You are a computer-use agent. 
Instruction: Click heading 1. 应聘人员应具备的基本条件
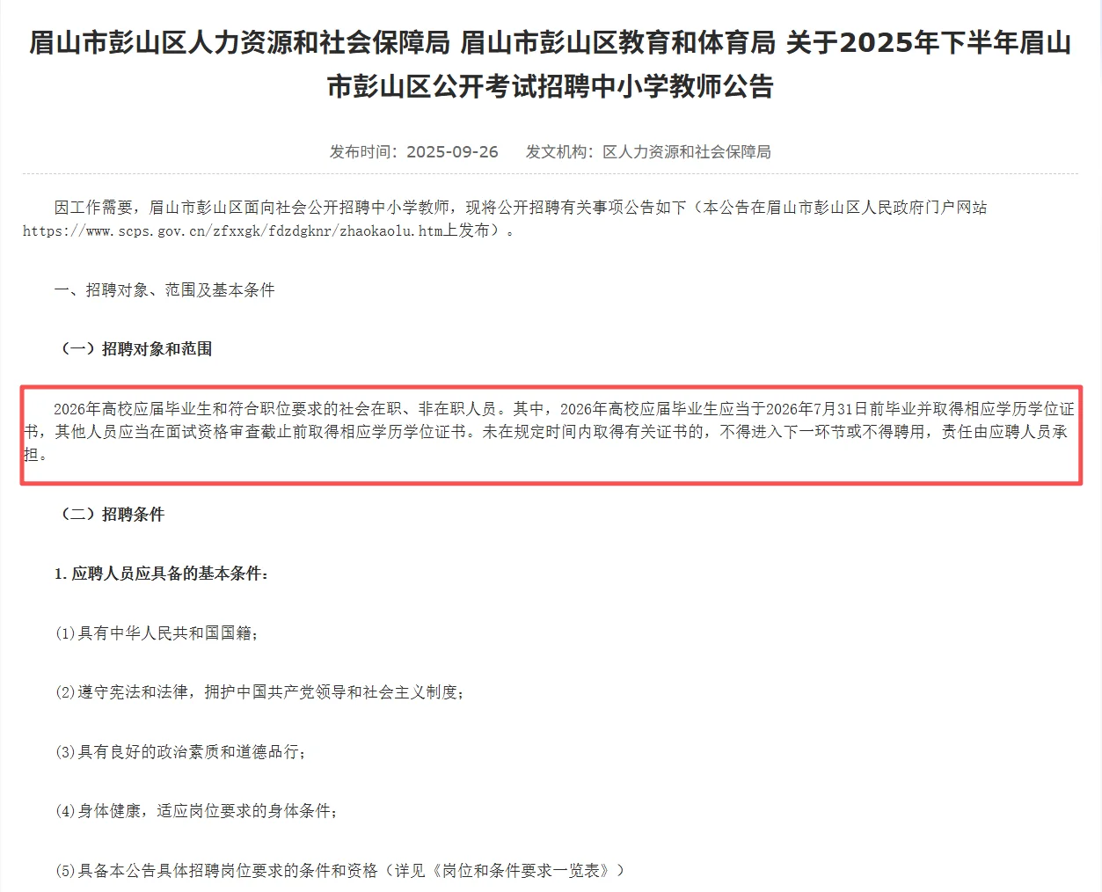tap(162, 574)
